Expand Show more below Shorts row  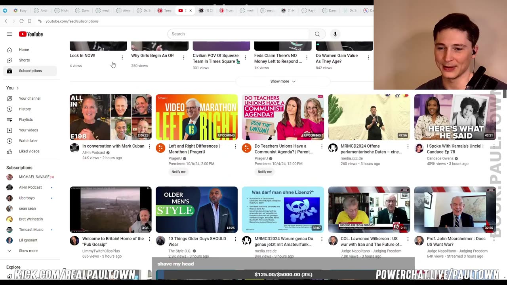click(x=283, y=81)
